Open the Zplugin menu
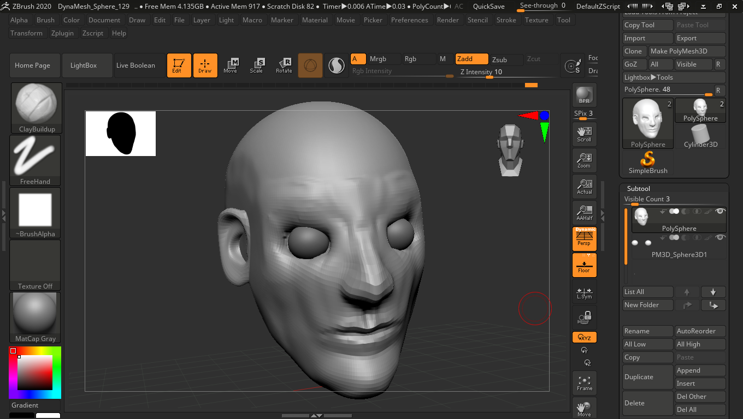743x419 pixels. (x=62, y=33)
